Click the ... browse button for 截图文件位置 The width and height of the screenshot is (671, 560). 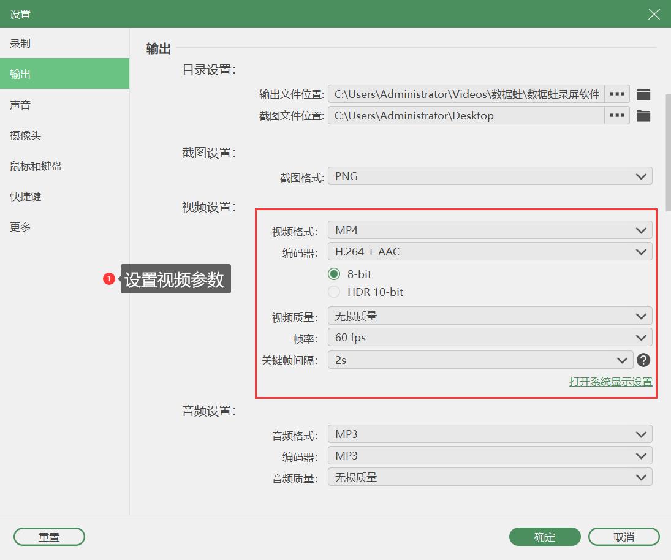pos(616,115)
